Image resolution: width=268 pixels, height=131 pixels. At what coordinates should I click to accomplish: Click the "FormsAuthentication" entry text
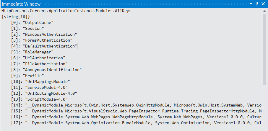pos(48,40)
